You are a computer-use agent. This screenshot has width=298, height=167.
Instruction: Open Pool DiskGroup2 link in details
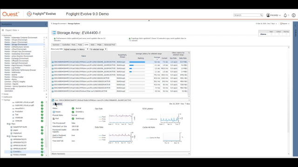click(80, 119)
